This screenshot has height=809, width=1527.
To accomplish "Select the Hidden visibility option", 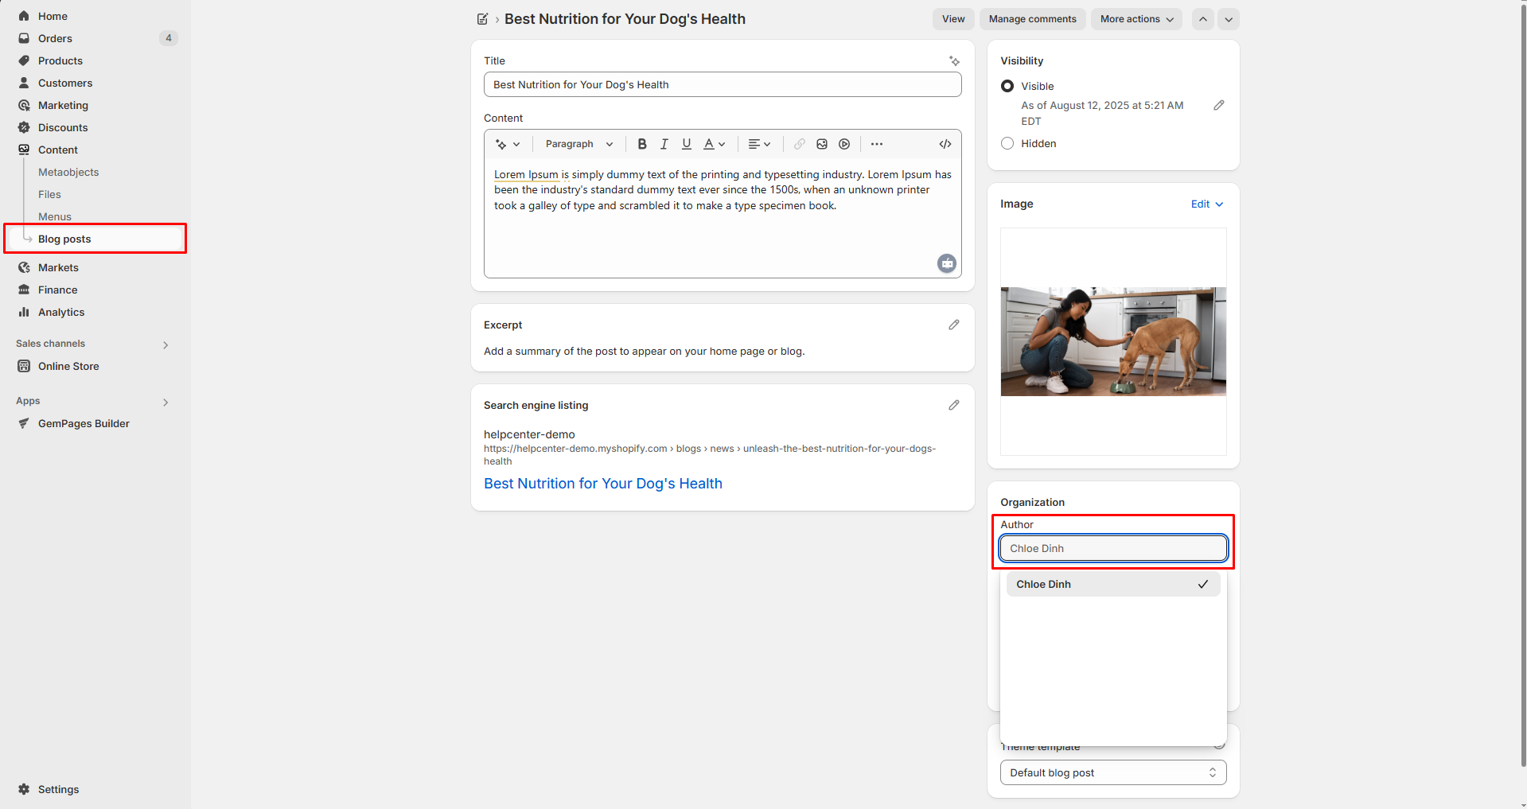I will [1007, 143].
